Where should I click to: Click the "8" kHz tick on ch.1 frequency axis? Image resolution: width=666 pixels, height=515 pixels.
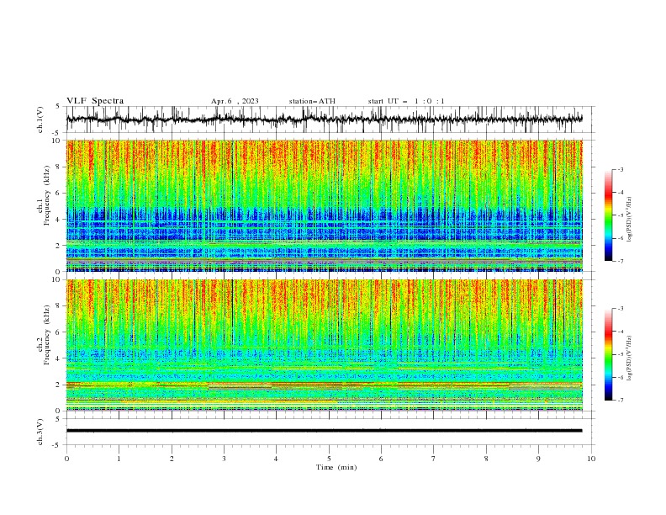60,167
